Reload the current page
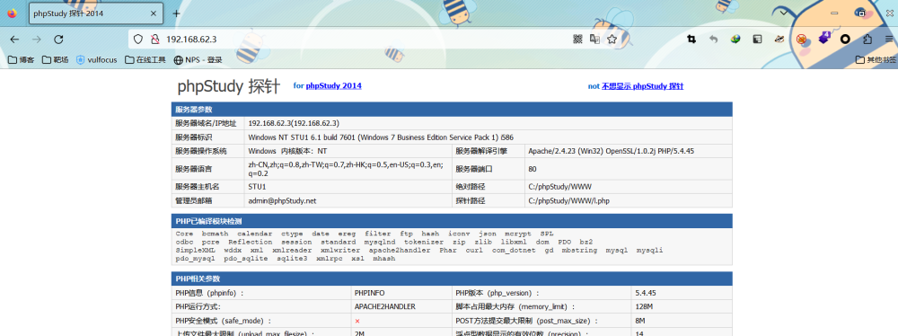The width and height of the screenshot is (898, 336). (x=58, y=40)
